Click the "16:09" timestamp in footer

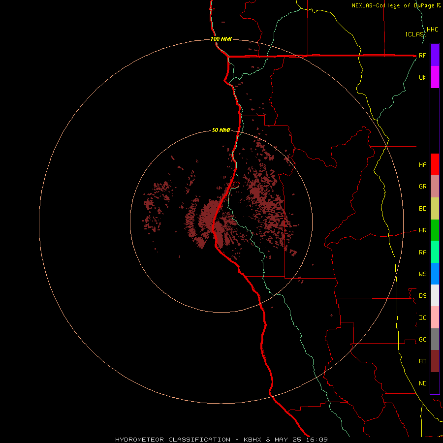[x=318, y=440]
